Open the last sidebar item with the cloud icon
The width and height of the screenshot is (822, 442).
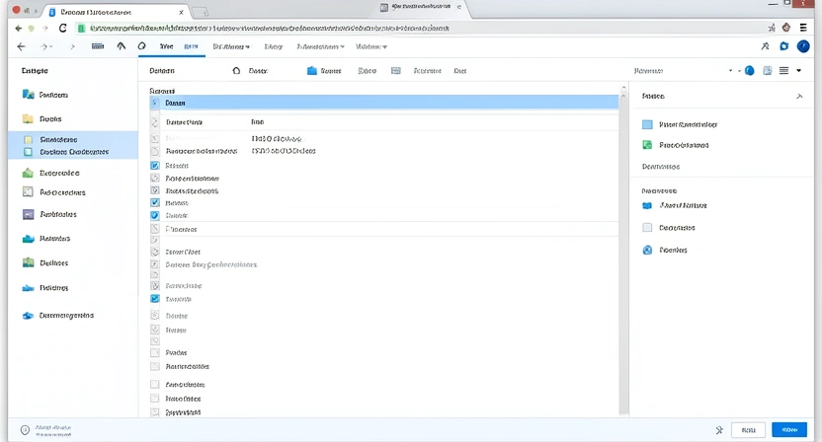tap(58, 316)
